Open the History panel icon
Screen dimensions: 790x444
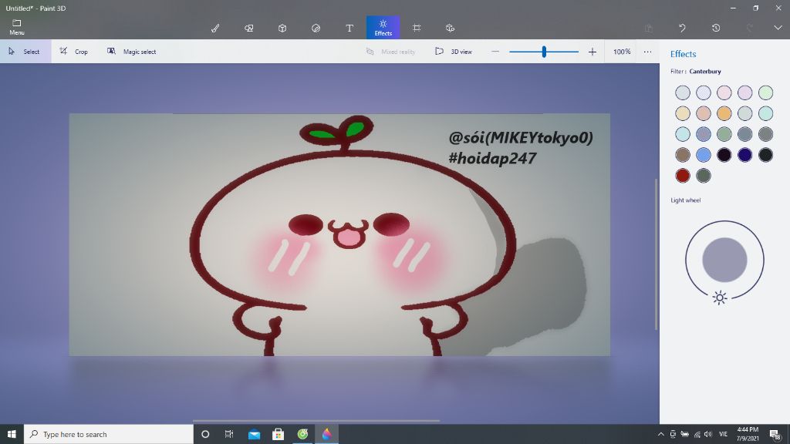716,29
